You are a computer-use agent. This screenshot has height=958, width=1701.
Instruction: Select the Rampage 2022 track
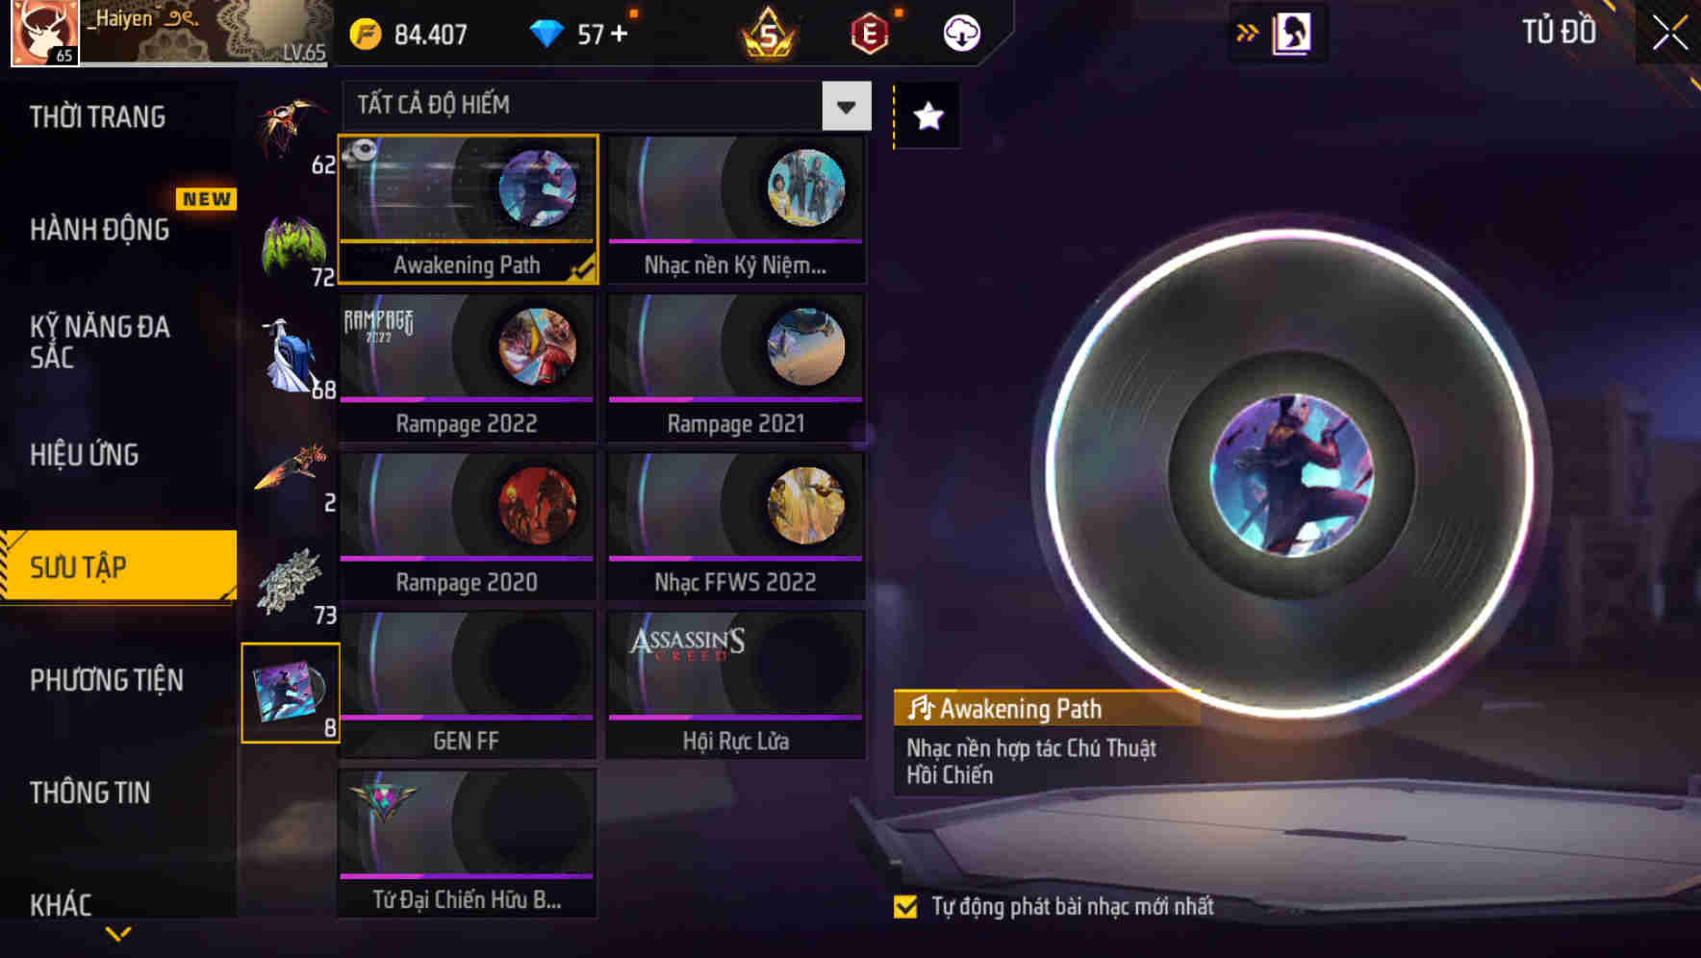point(468,367)
